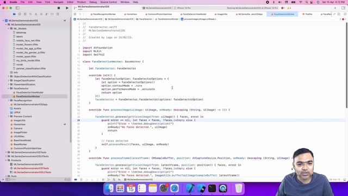Open Launchpad from the Dock

120,188
